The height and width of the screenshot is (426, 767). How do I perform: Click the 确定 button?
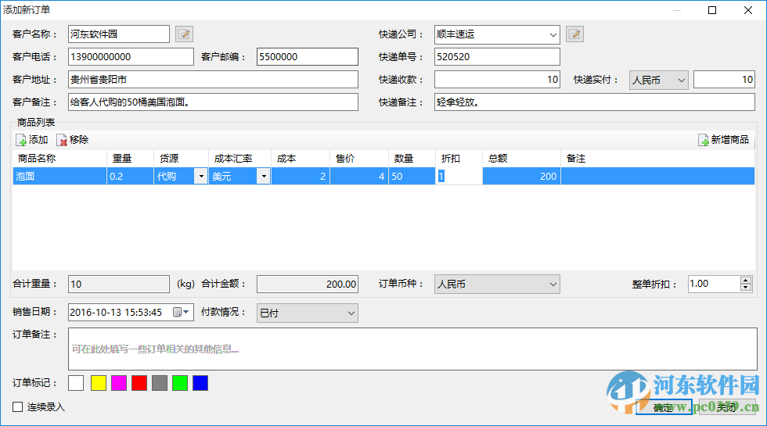pyautogui.click(x=664, y=407)
